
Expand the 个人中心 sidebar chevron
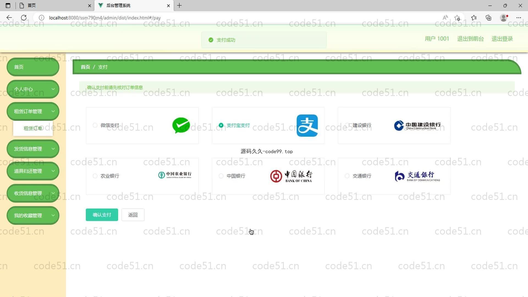coord(53,89)
